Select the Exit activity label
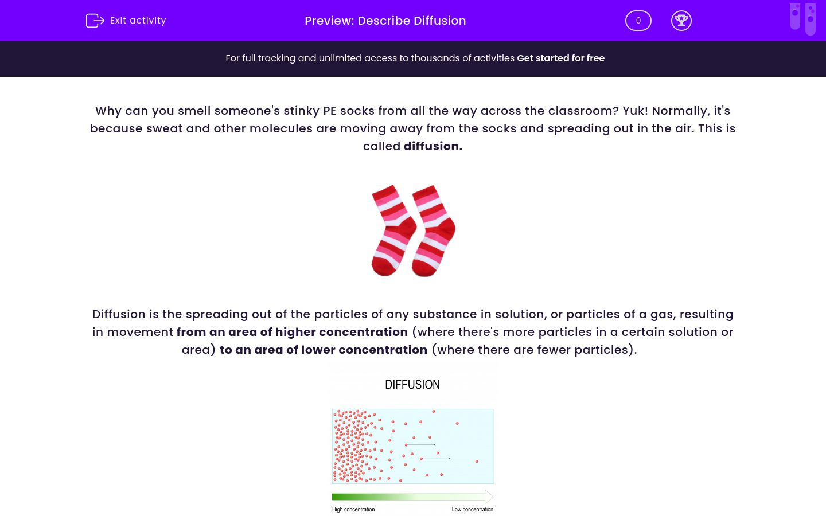This screenshot has height=516, width=826. coord(138,21)
